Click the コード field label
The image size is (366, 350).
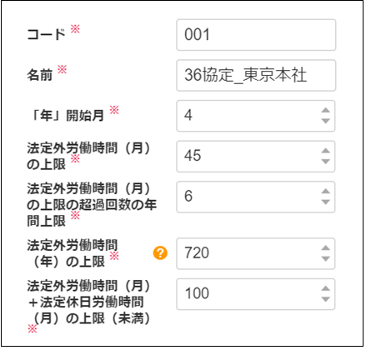pos(46,35)
